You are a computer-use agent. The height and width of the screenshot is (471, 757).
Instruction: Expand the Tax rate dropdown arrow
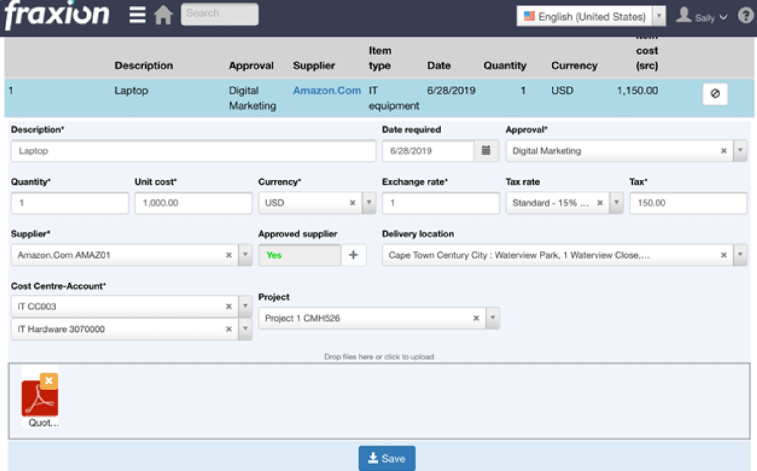tap(616, 203)
